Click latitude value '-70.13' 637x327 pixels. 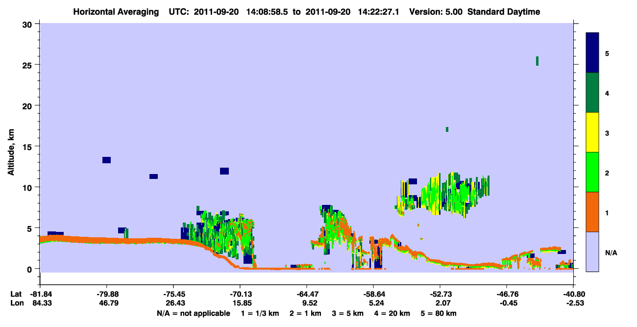(x=240, y=294)
